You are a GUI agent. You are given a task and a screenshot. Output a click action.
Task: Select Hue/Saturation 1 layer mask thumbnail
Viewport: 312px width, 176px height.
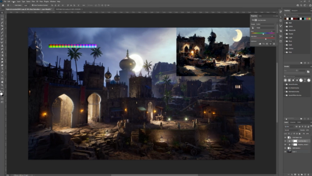(295, 141)
